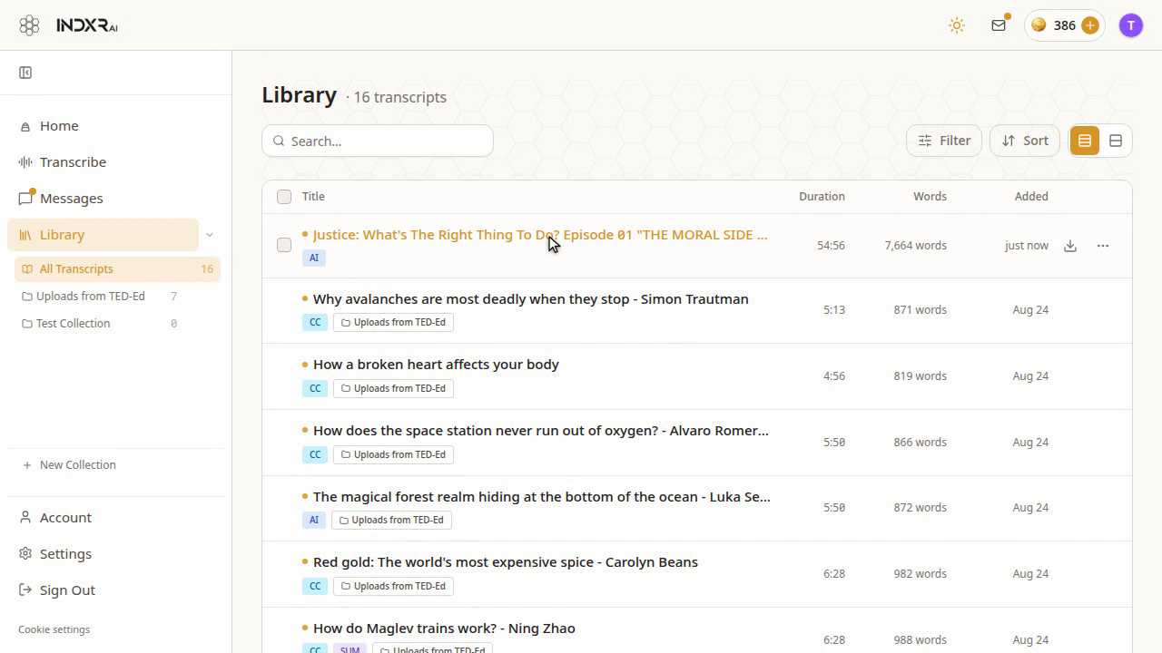Download the Justice episode transcript
1162x653 pixels.
(1070, 246)
